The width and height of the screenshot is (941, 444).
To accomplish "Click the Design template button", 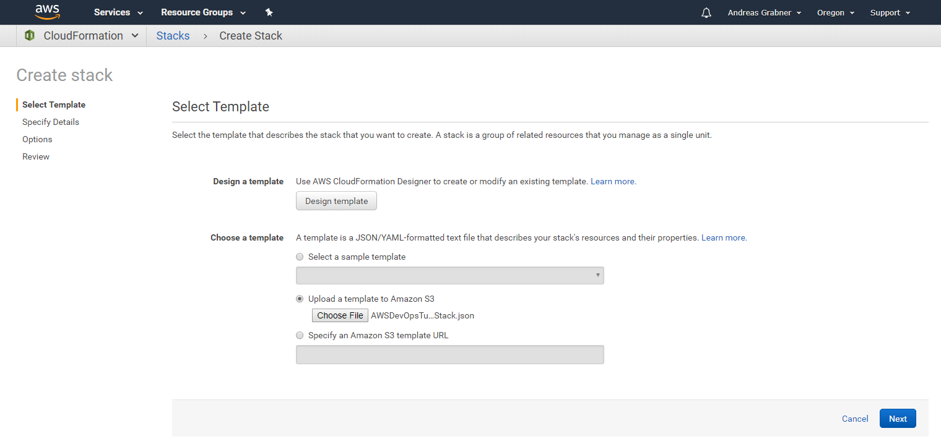I will [336, 201].
